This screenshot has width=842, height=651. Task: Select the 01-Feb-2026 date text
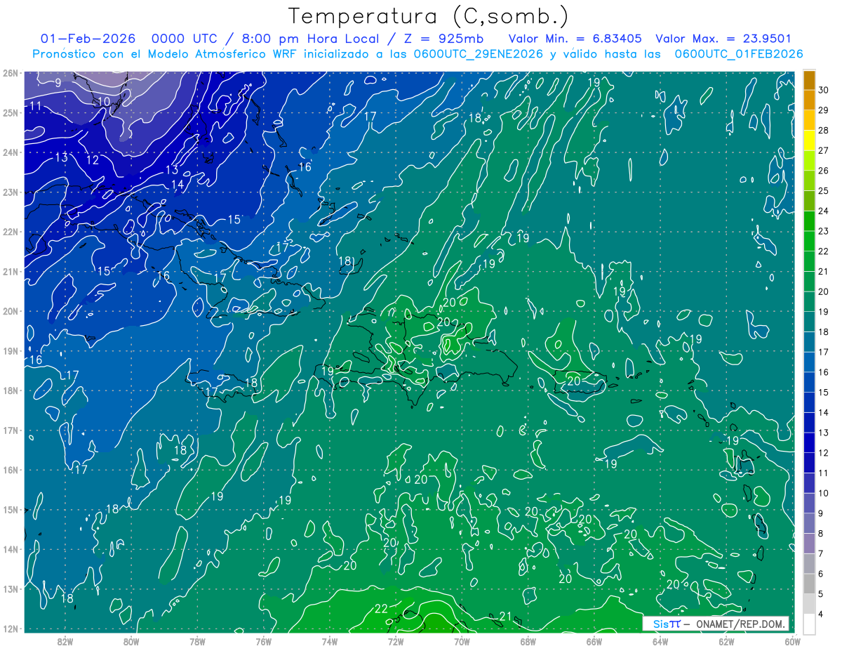tap(89, 39)
